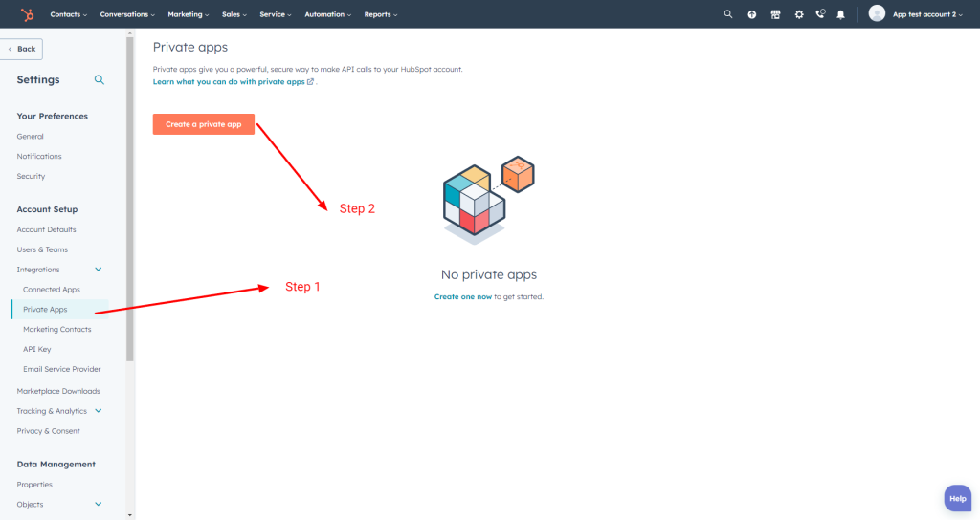Click the sidebar vertical scrollbar
This screenshot has width=980, height=520.
130,199
